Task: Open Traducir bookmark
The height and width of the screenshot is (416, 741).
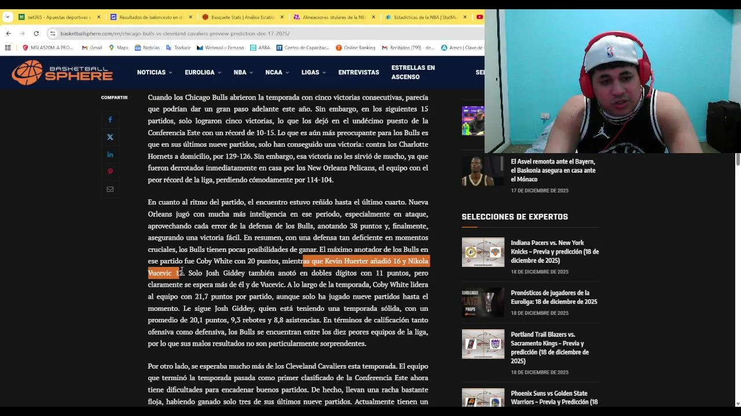Action: [178, 47]
